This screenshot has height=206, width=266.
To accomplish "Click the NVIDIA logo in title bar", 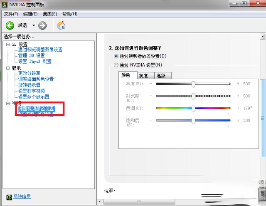I will (x=5, y=5).
